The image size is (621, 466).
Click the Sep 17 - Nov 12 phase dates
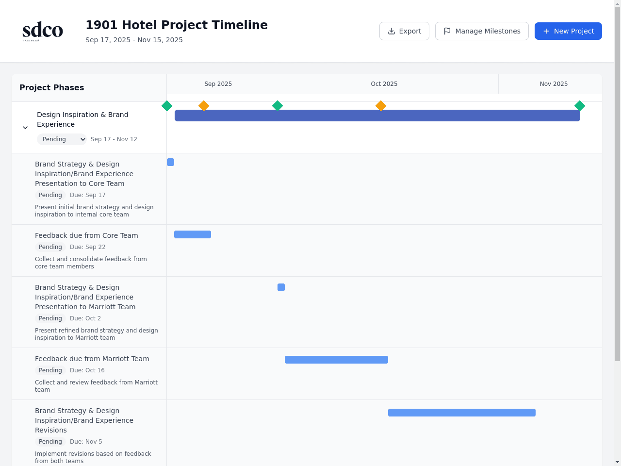pos(114,139)
